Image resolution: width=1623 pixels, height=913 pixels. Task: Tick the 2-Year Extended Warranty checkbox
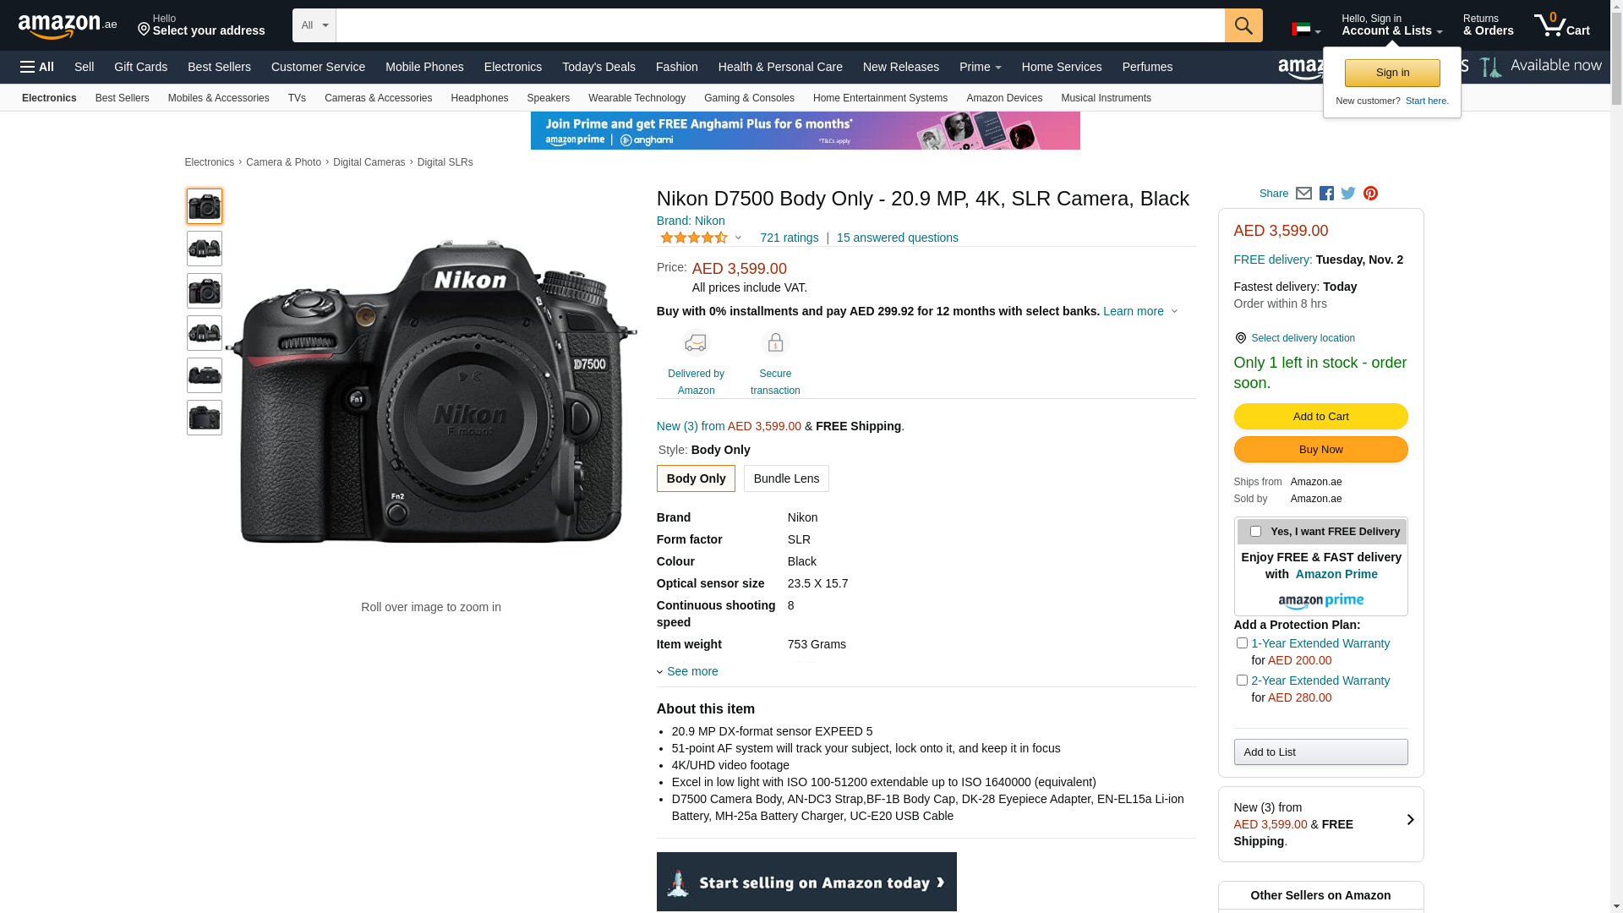coord(1242,681)
